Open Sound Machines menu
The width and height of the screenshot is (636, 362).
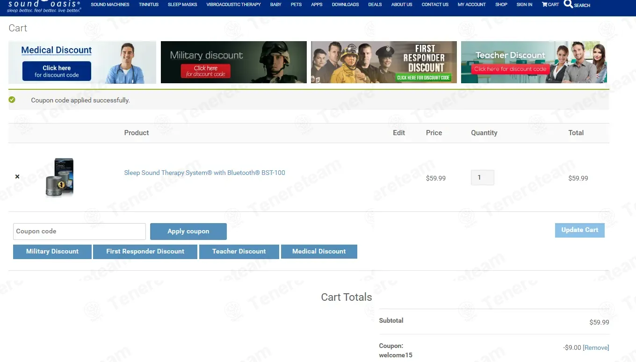[x=110, y=5]
